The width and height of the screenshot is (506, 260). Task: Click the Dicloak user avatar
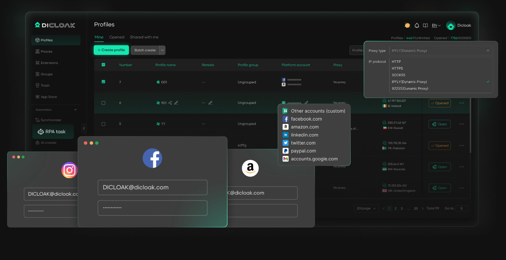click(451, 26)
